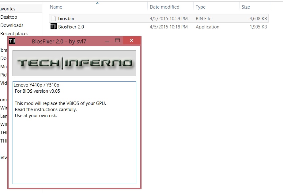Close the BiosFixer 2.0 window

[132, 40]
